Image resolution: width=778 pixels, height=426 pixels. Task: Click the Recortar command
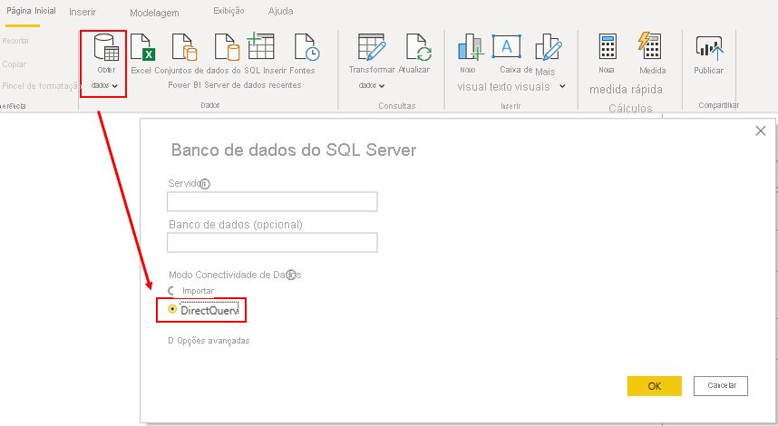pyautogui.click(x=16, y=41)
